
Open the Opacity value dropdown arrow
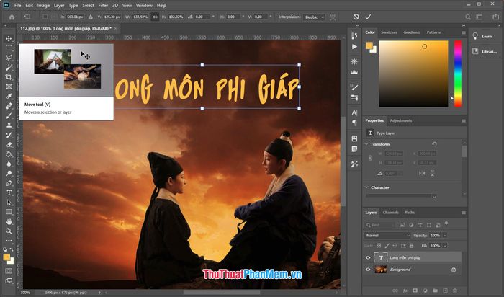pos(445,235)
